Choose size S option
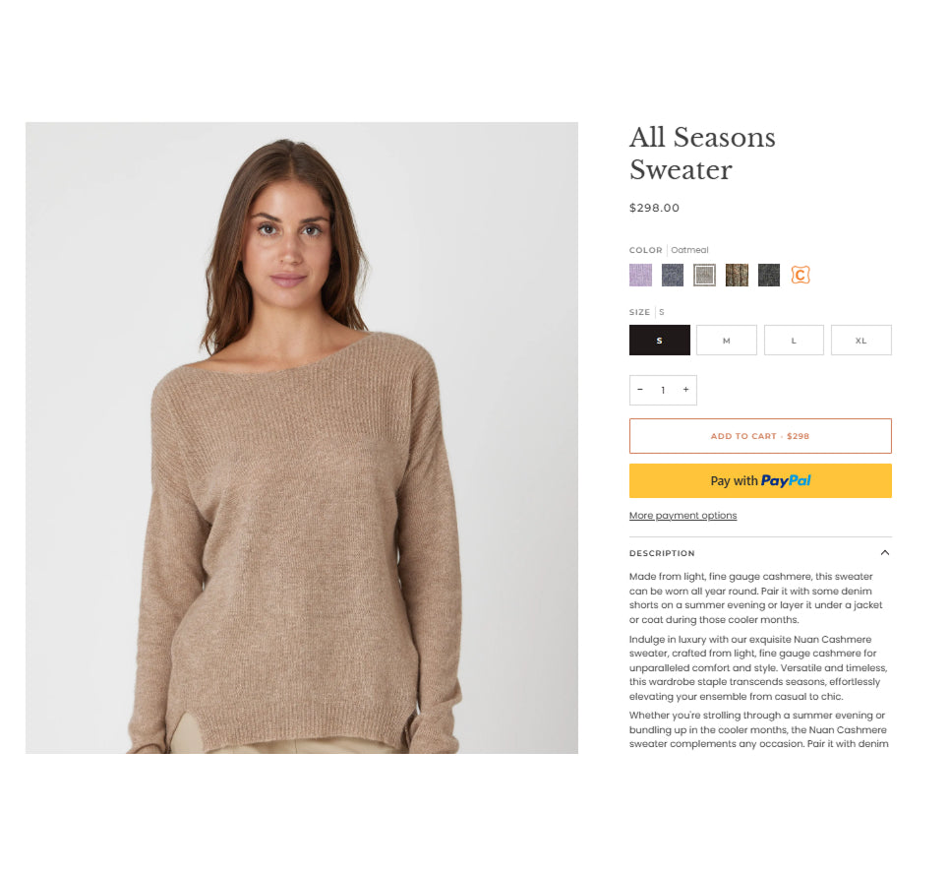The width and height of the screenshot is (949, 875). pos(660,341)
